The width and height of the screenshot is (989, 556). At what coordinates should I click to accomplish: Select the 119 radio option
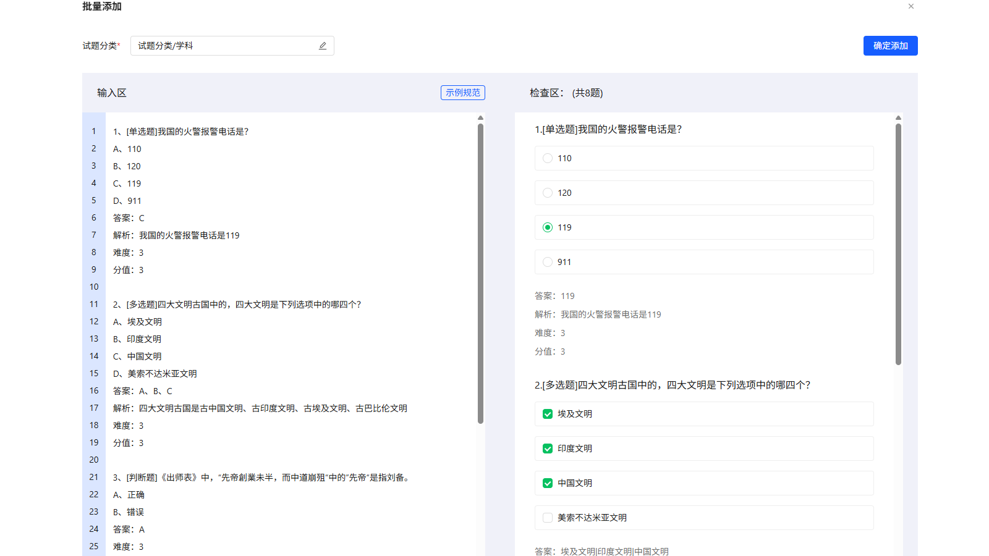tap(548, 227)
